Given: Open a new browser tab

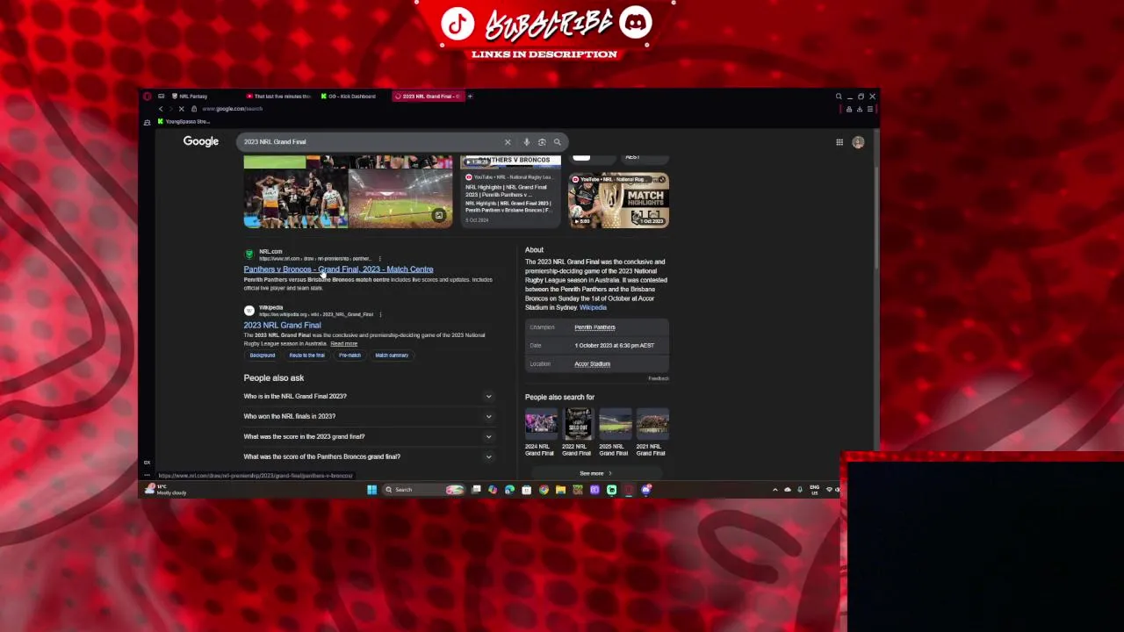Looking at the screenshot, I should pyautogui.click(x=470, y=97).
